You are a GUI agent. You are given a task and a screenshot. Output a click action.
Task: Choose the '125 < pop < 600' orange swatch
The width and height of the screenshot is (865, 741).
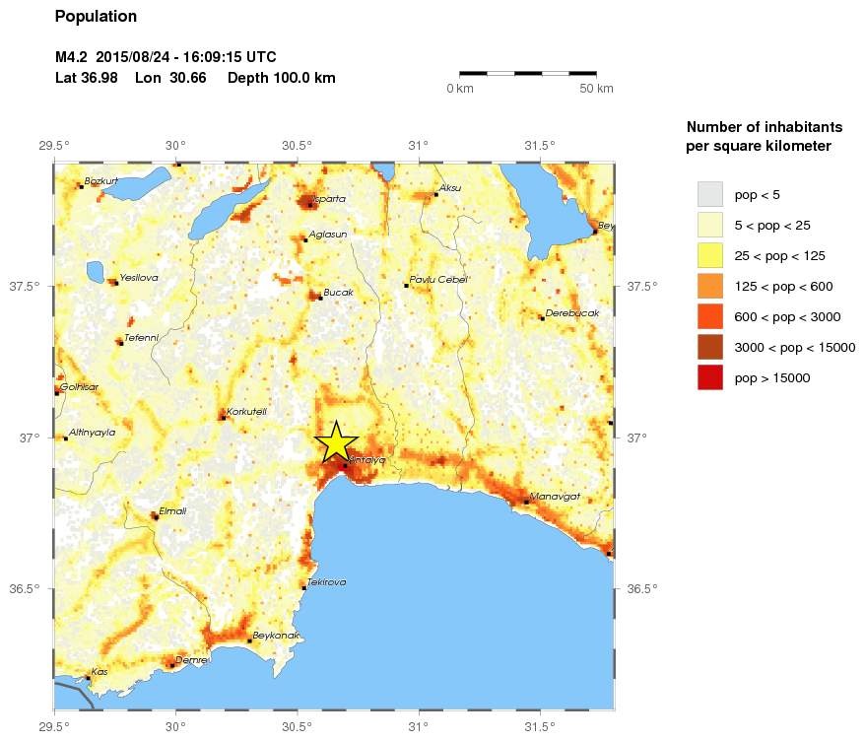click(710, 287)
